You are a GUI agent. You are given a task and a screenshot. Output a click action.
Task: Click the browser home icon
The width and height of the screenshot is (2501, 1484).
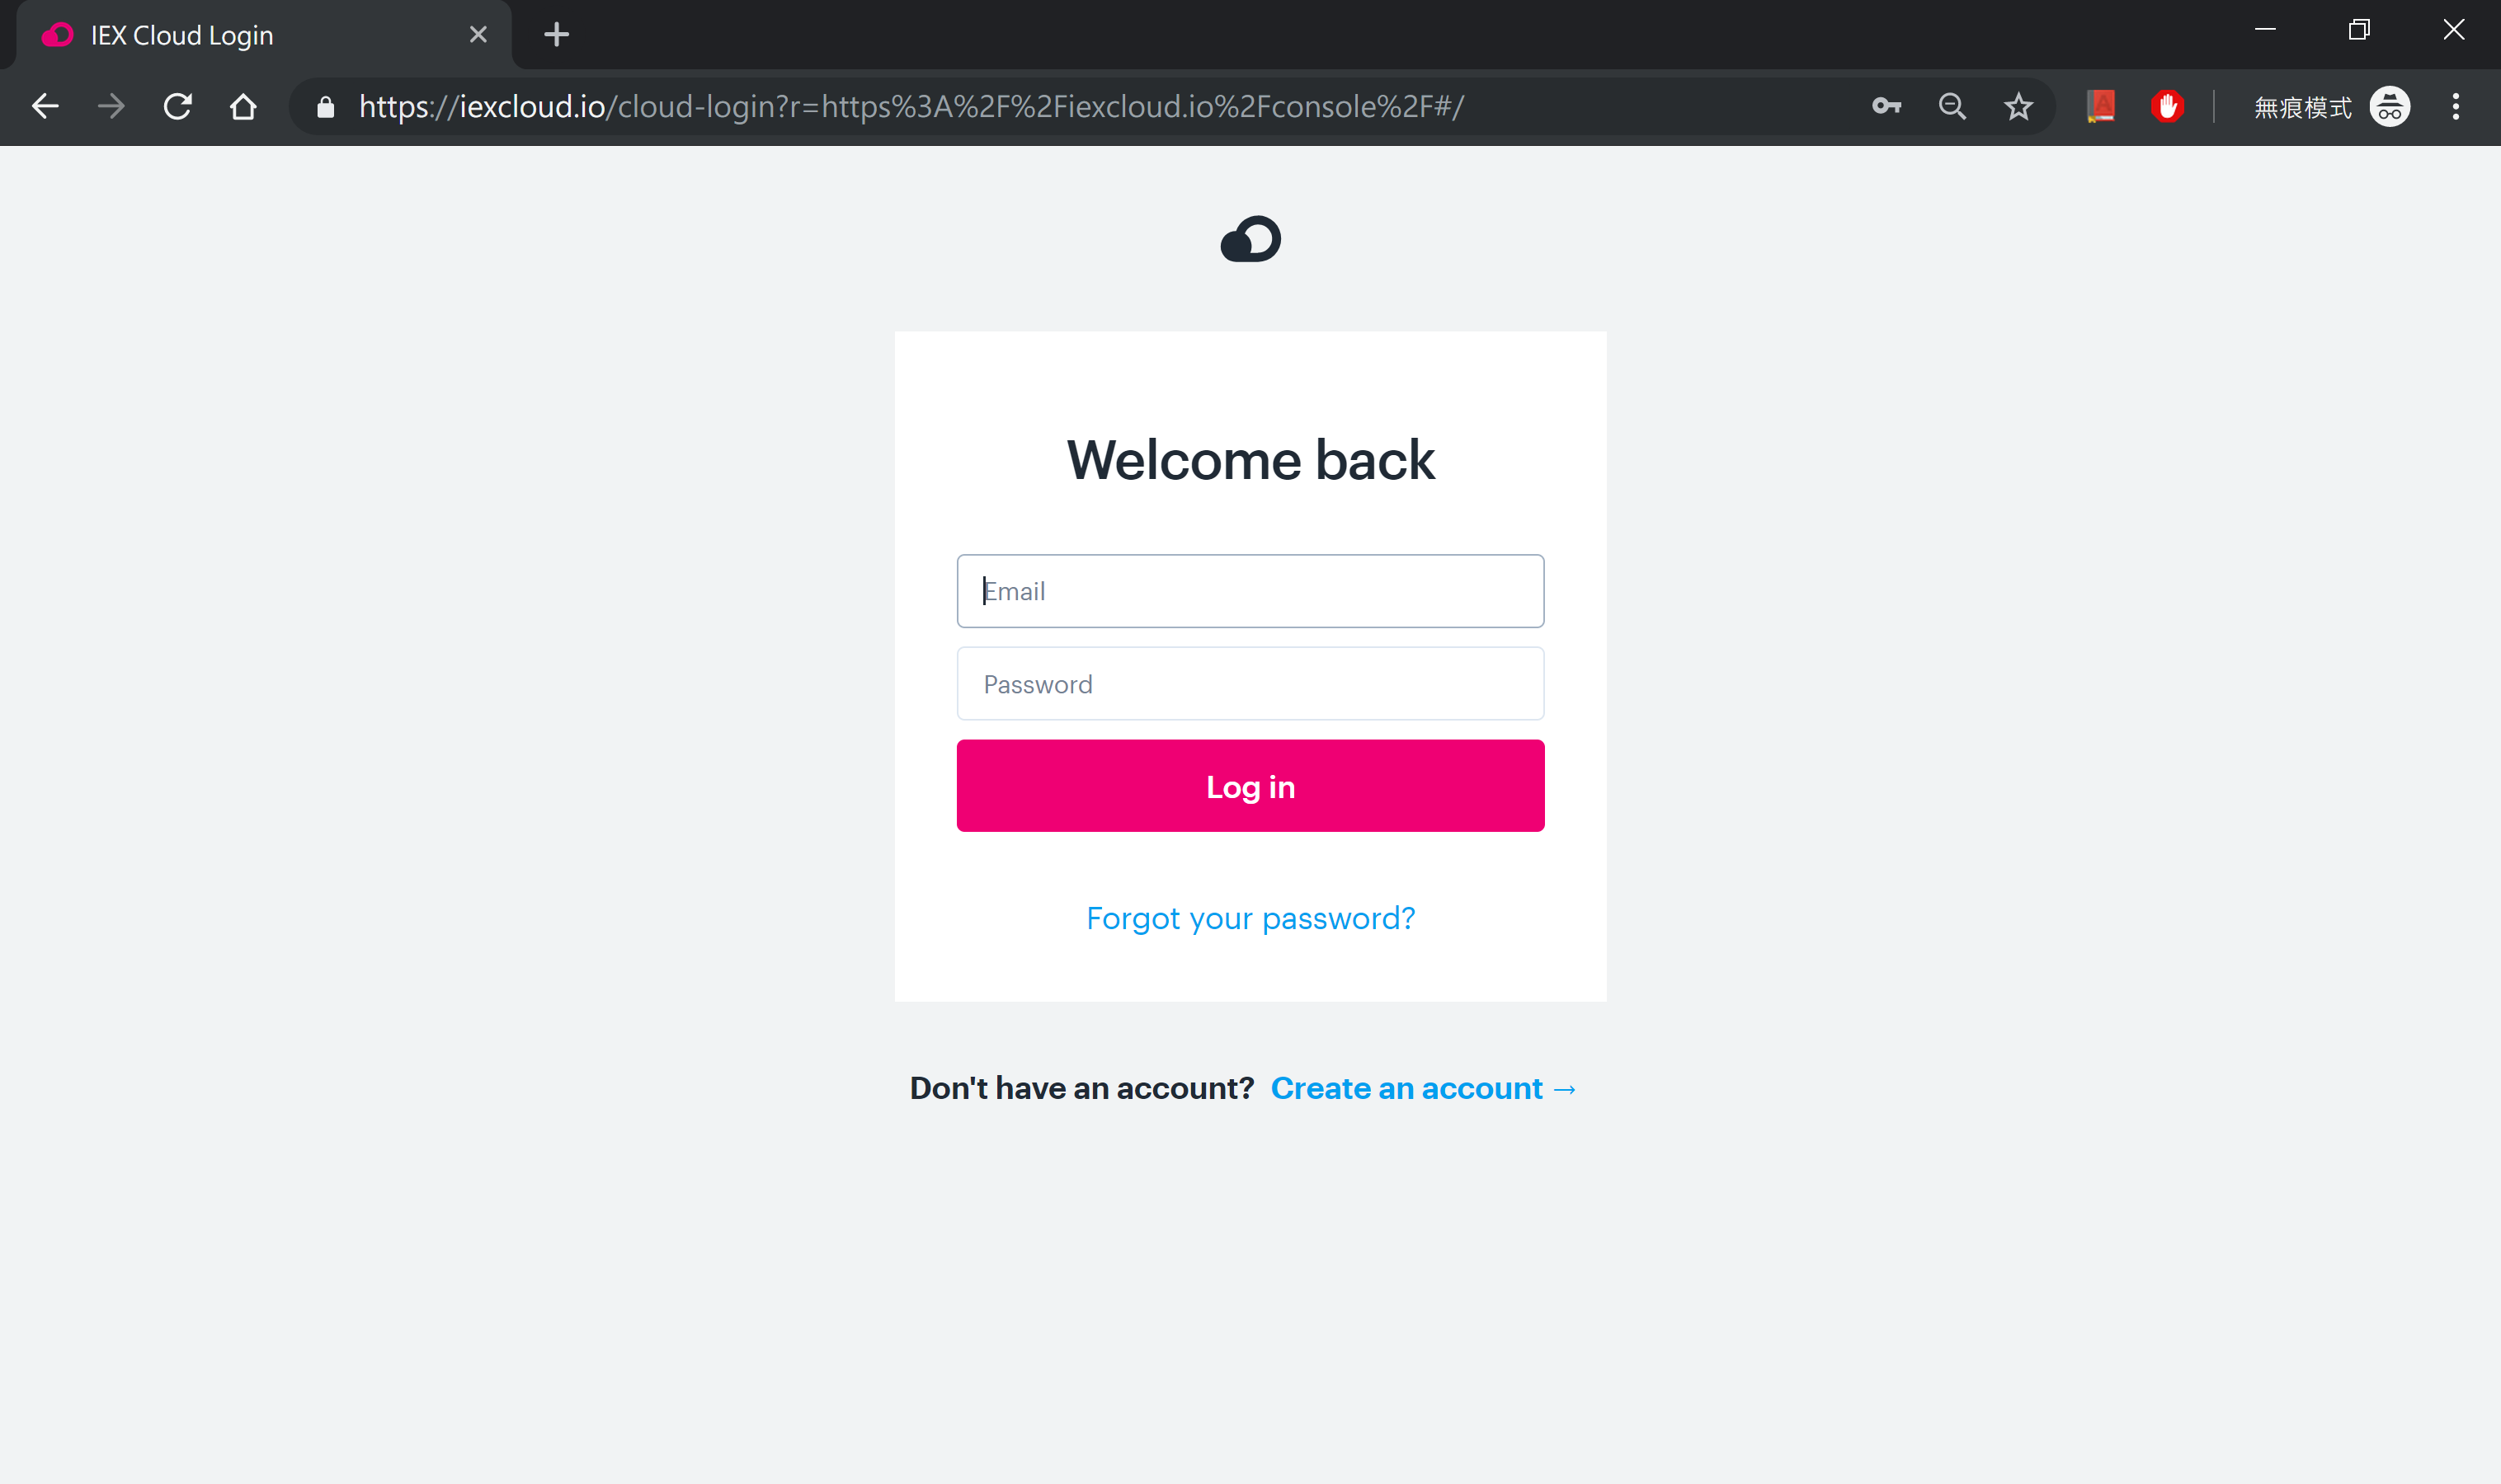pyautogui.click(x=243, y=108)
